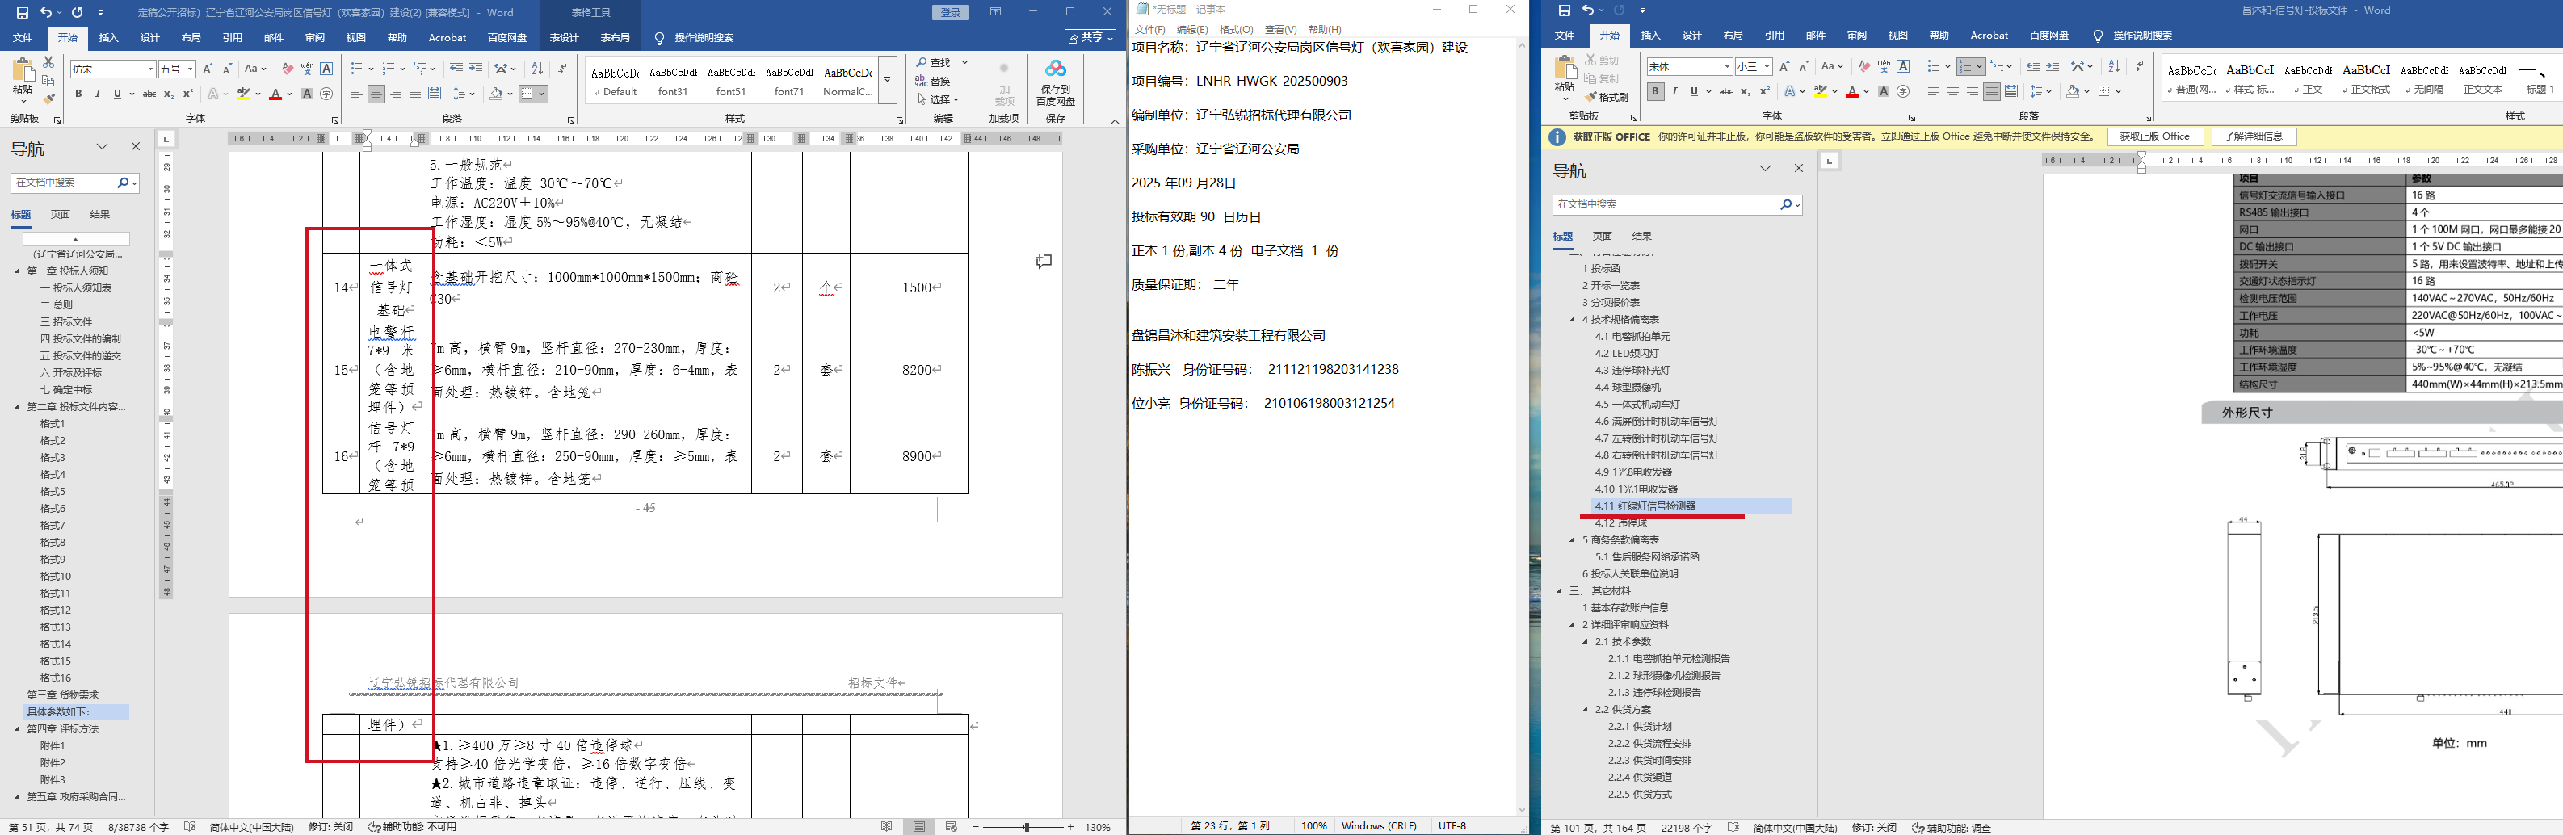Open the 表设计 tab in the left Word window
The height and width of the screenshot is (835, 2563).
click(x=564, y=38)
